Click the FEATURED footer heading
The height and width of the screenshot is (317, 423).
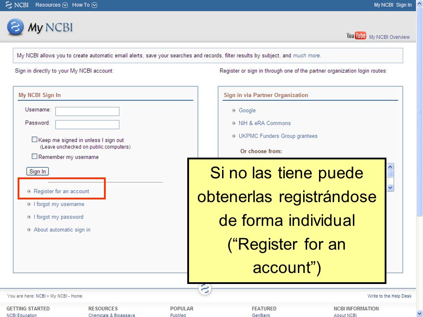point(264,309)
